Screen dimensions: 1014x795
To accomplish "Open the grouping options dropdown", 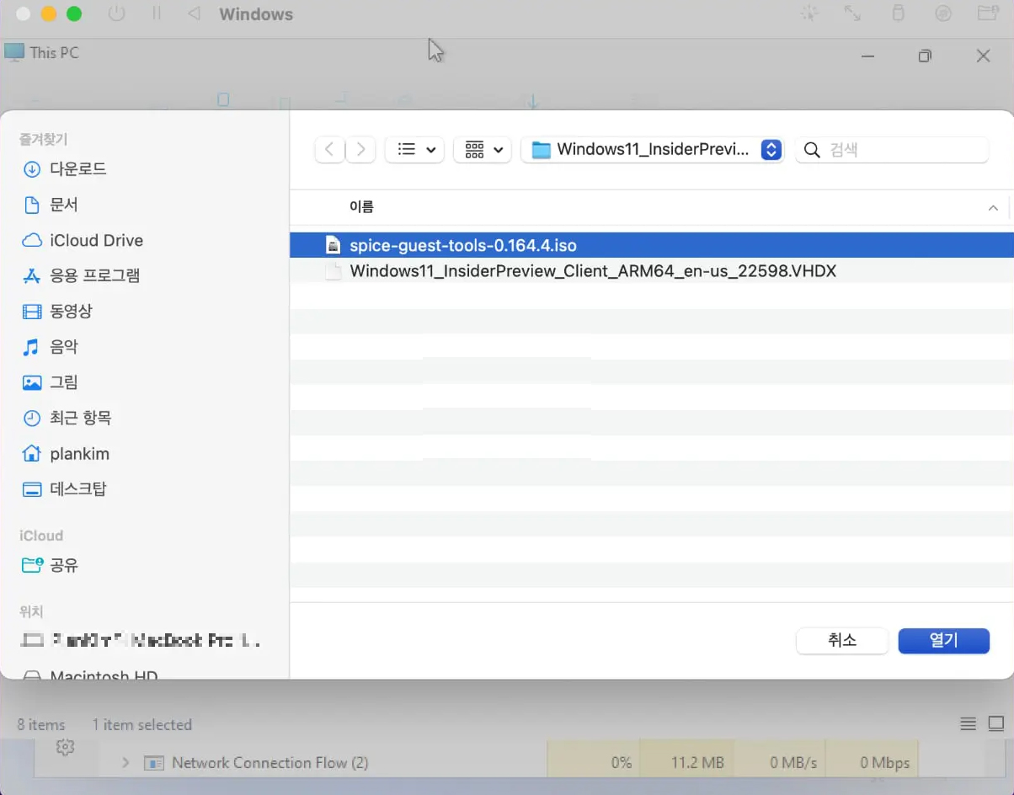I will point(483,150).
